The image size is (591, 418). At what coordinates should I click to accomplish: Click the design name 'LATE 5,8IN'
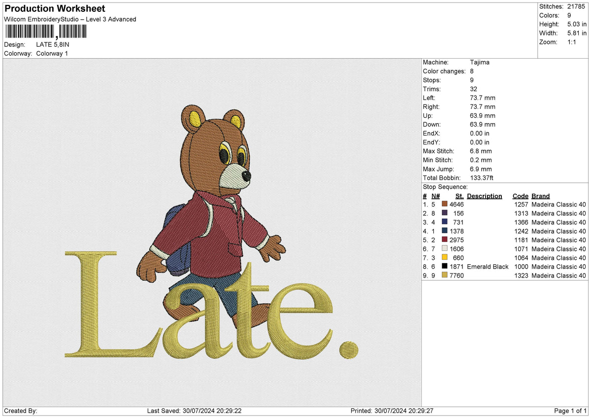[x=53, y=44]
